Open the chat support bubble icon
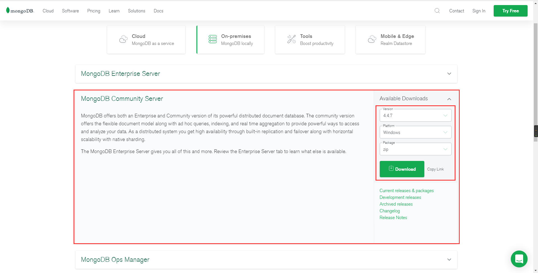The width and height of the screenshot is (538, 273). coord(519,259)
